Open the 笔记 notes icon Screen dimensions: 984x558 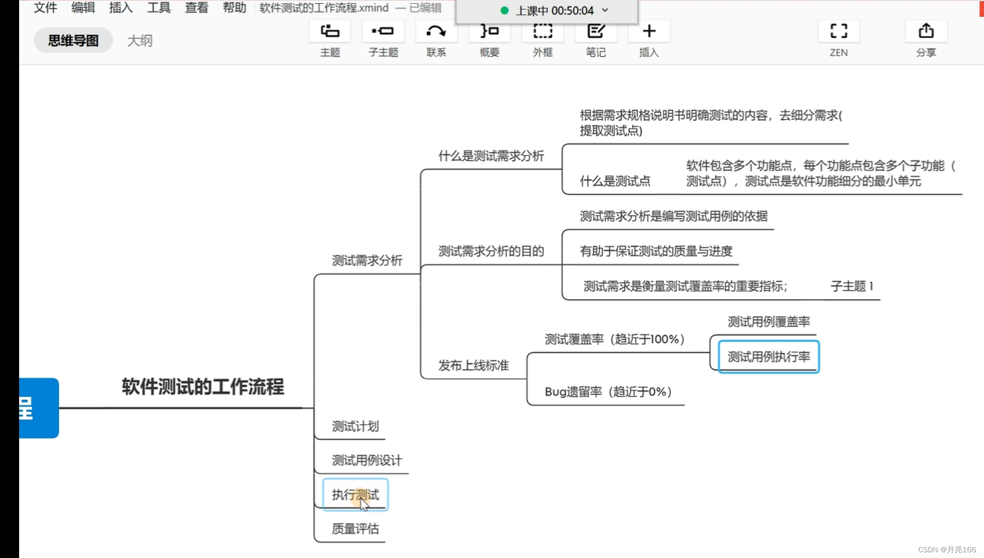[596, 31]
